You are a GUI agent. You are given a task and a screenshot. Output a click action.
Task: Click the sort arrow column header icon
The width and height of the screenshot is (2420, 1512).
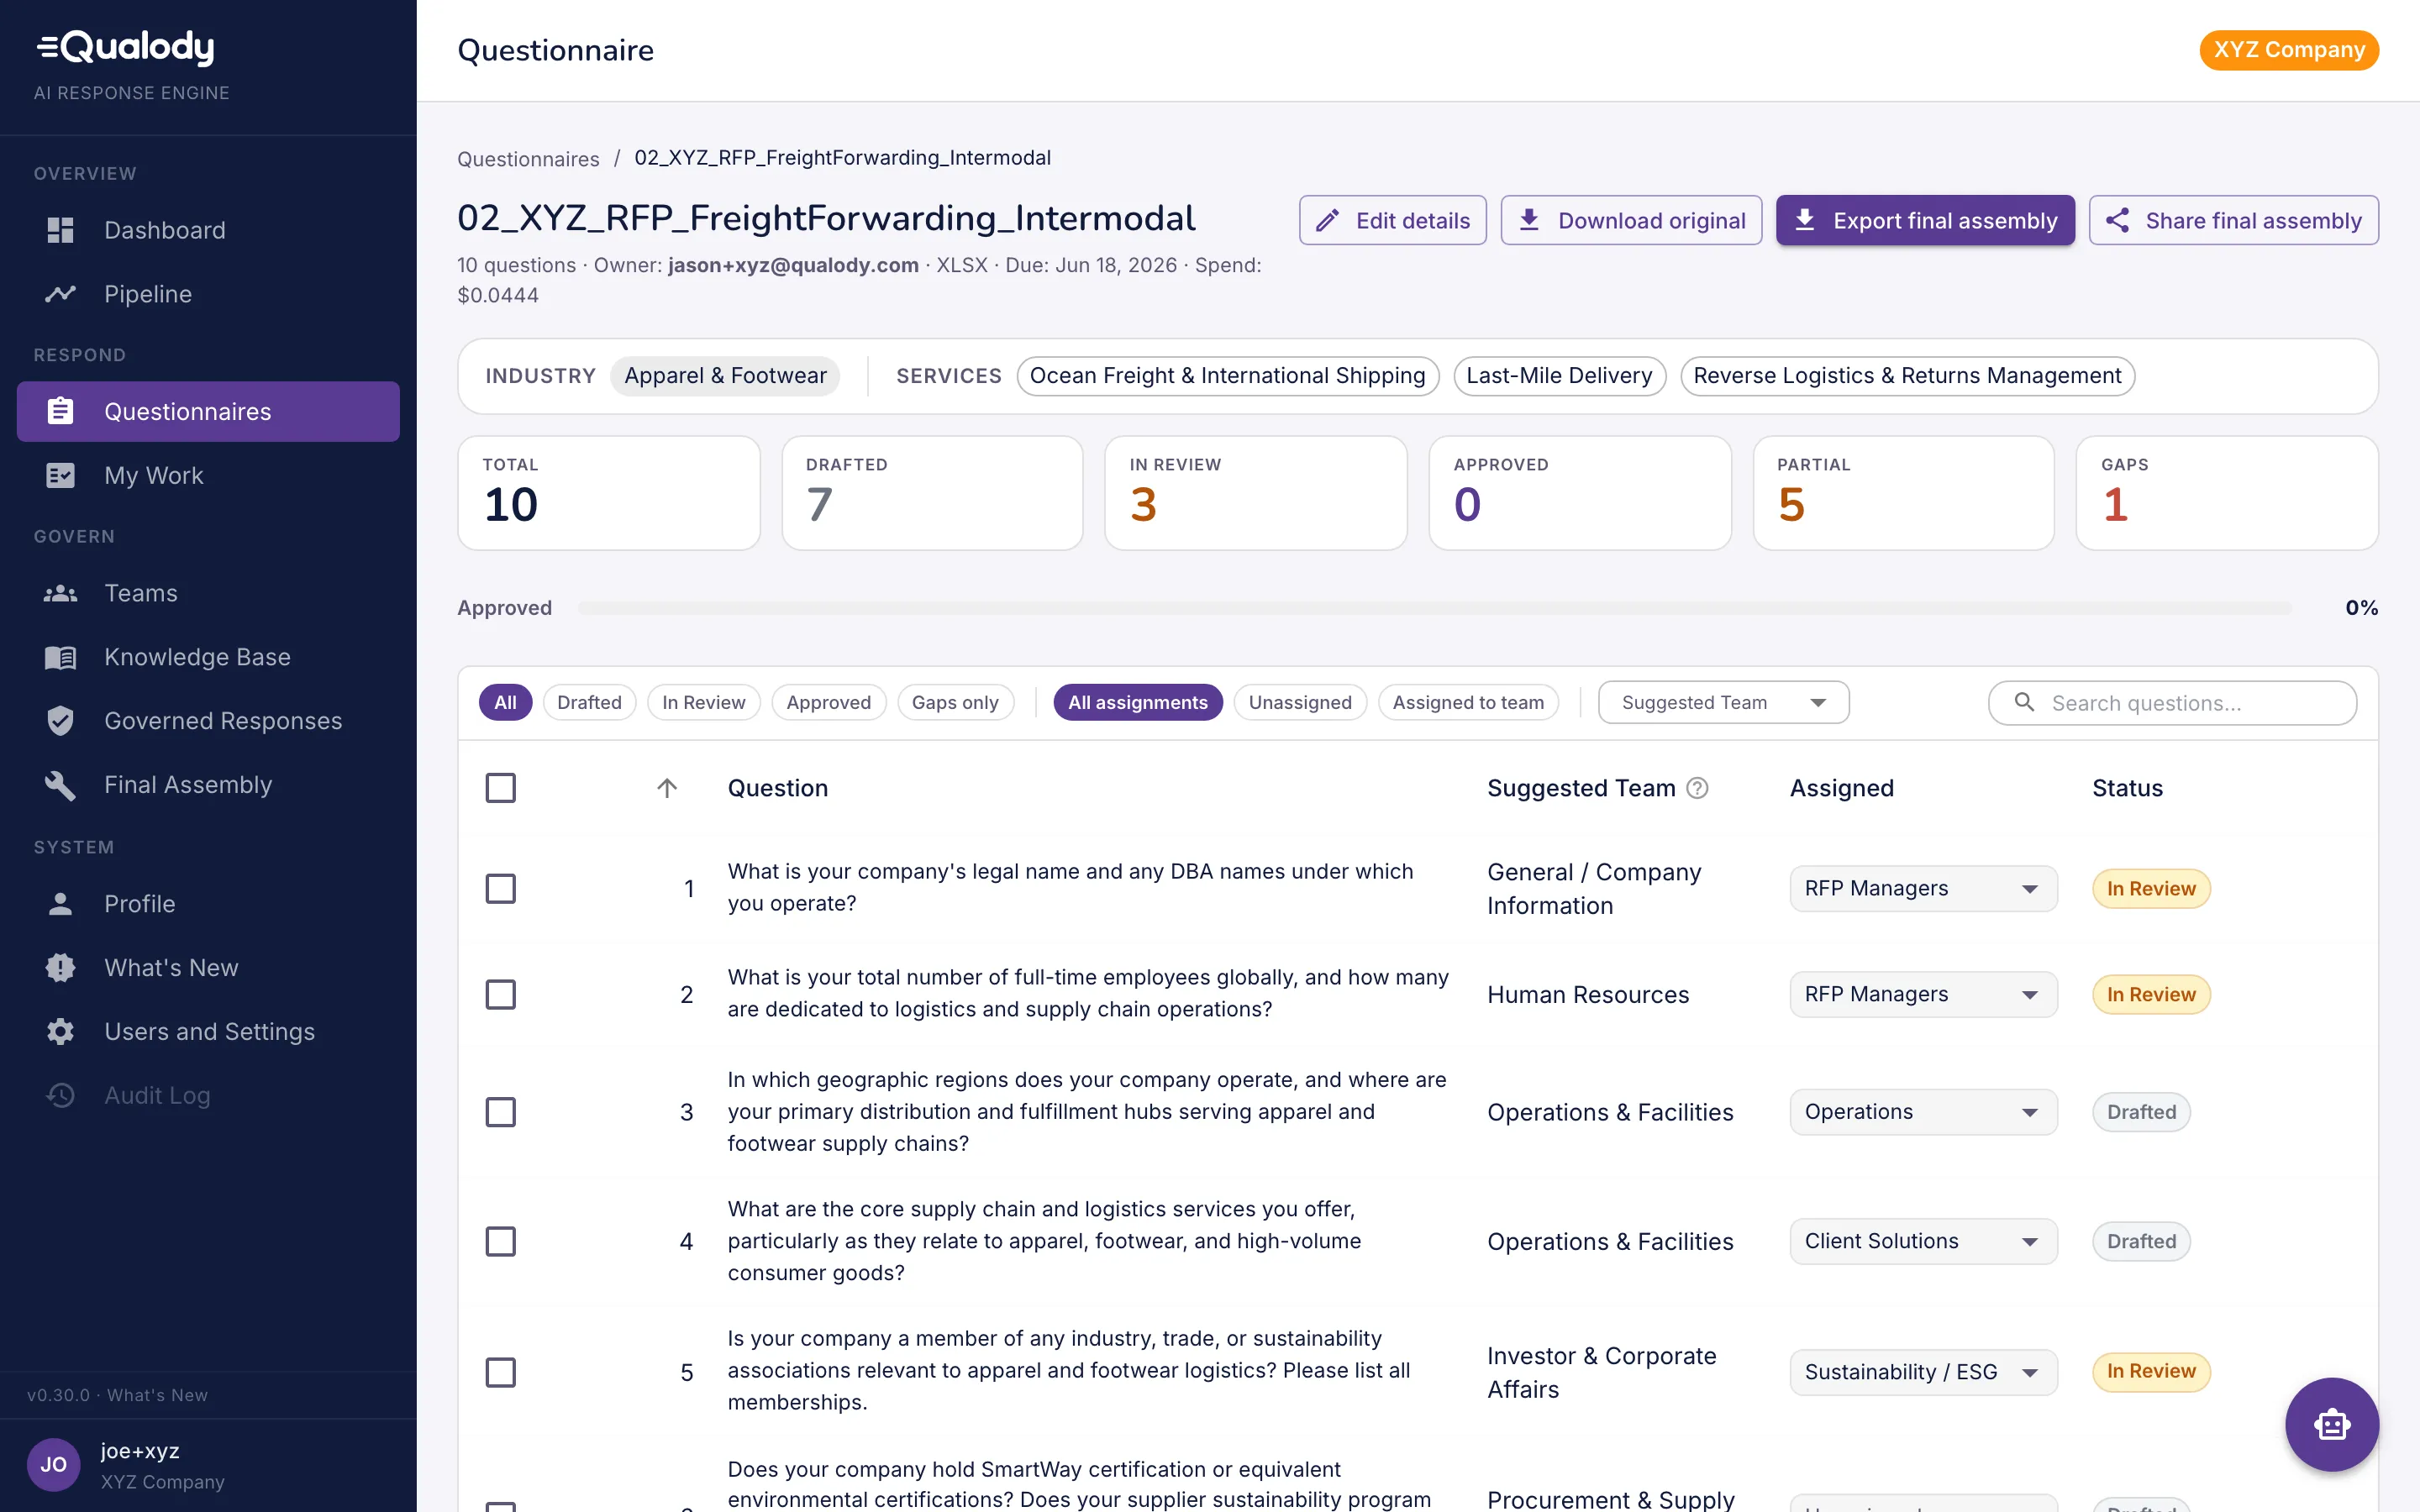(667, 788)
